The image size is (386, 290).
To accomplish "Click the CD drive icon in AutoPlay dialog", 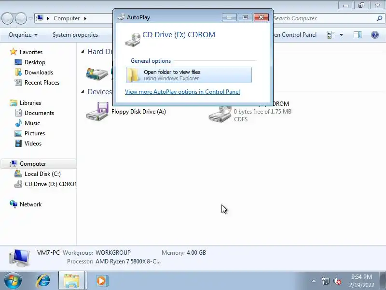I will pyautogui.click(x=133, y=40).
